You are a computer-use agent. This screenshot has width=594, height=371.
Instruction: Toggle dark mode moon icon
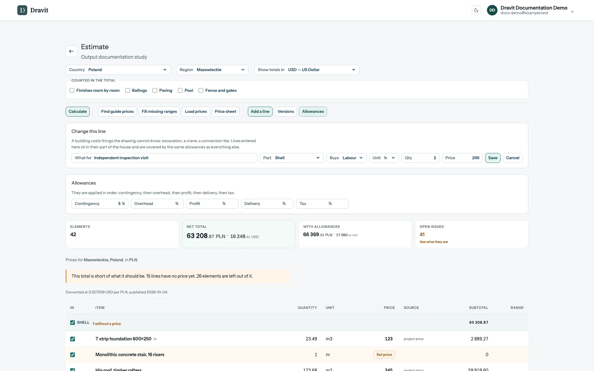pos(476,10)
